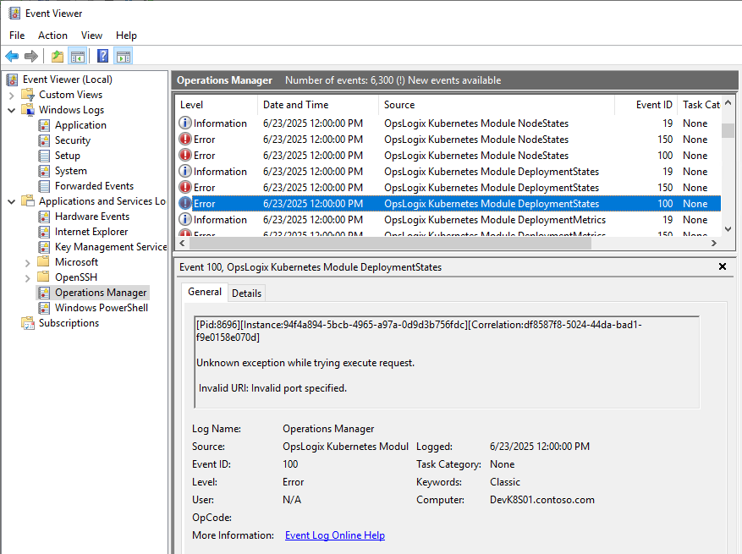Open Help with the question mark icon

click(102, 57)
